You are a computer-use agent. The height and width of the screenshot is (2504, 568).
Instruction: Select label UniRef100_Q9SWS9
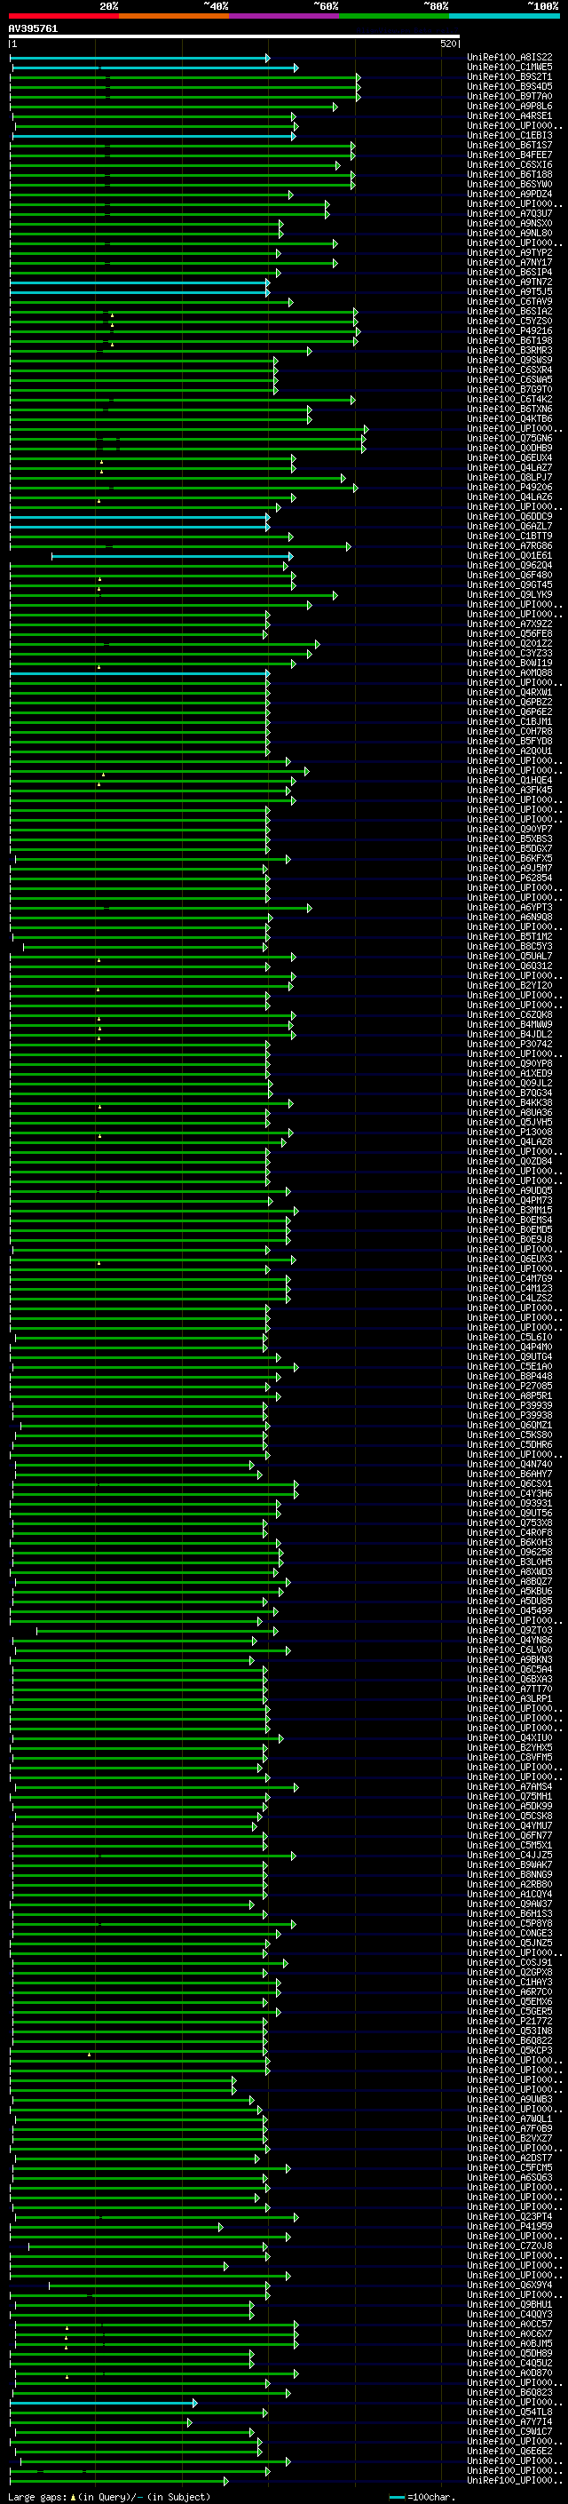click(509, 360)
